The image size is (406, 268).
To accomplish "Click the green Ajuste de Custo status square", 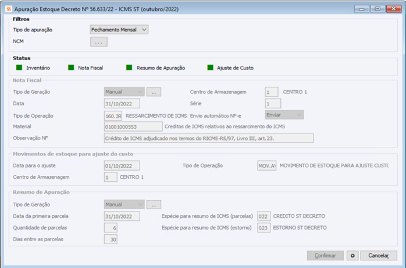I will pyautogui.click(x=210, y=68).
